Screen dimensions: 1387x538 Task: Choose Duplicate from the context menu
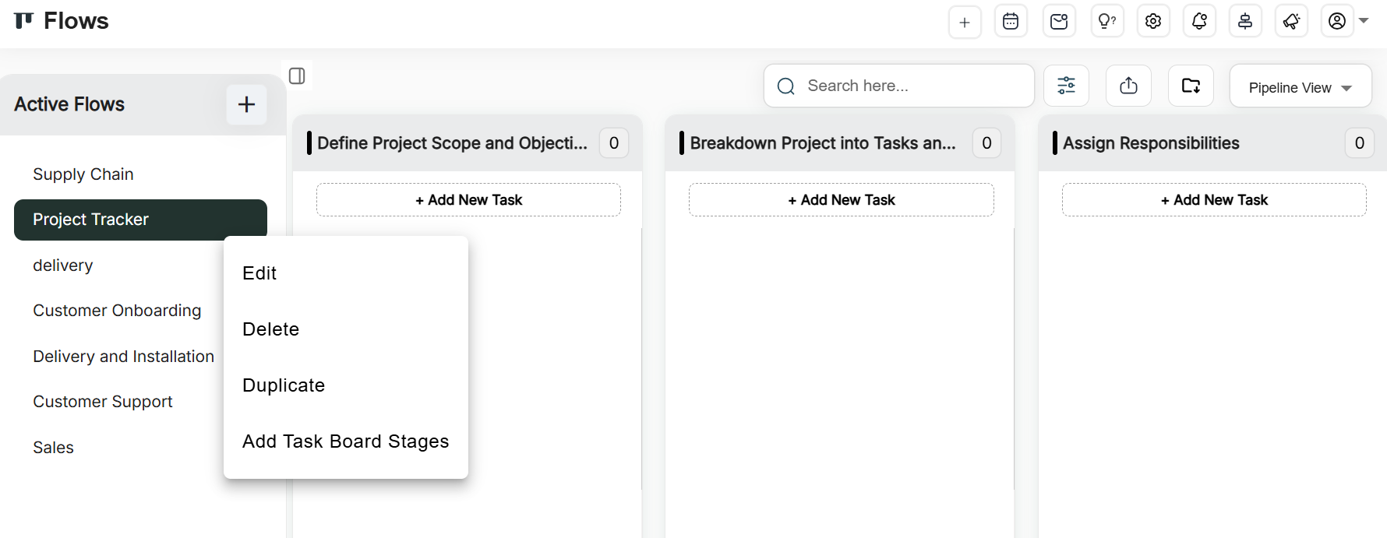click(284, 385)
